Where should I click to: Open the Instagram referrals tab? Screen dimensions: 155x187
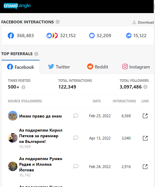[136, 67]
